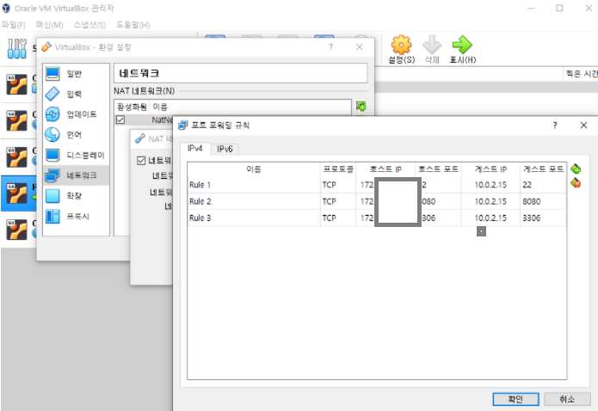This screenshot has height=411, width=598.
Task: Switch to the IPv6 tab
Action: [x=225, y=149]
